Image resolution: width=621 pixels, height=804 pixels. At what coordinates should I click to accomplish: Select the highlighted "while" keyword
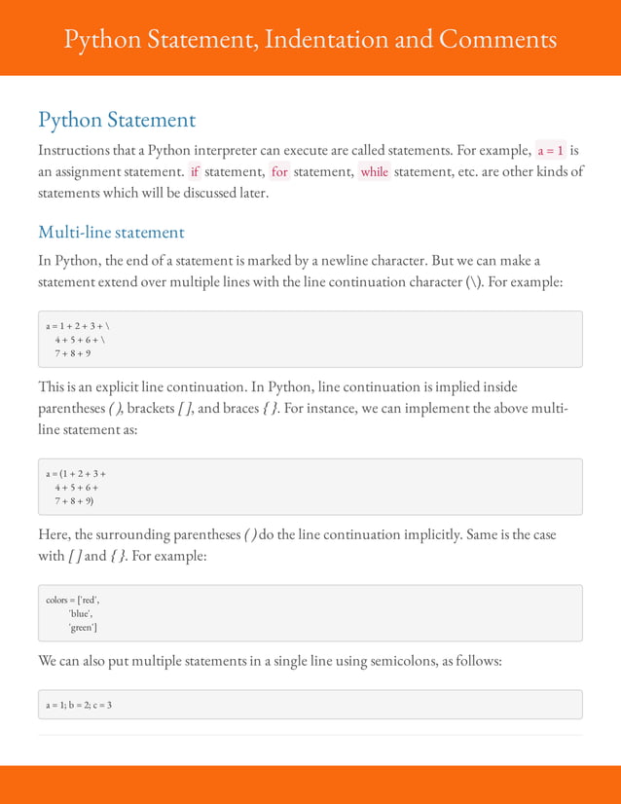(374, 172)
